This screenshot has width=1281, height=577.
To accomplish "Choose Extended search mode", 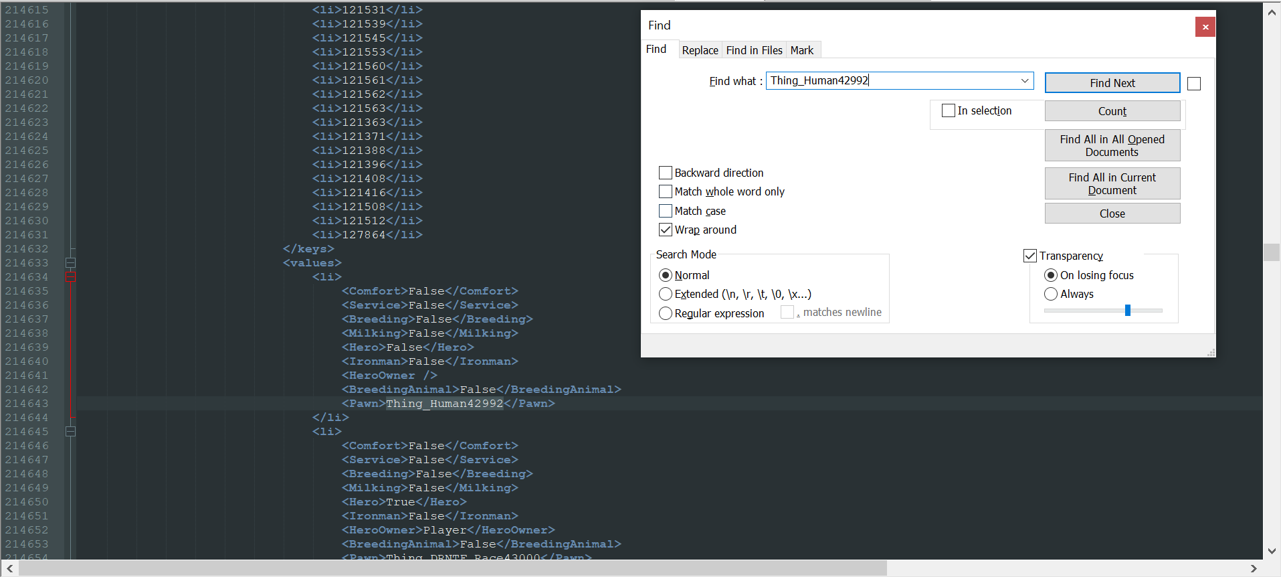I will (666, 294).
